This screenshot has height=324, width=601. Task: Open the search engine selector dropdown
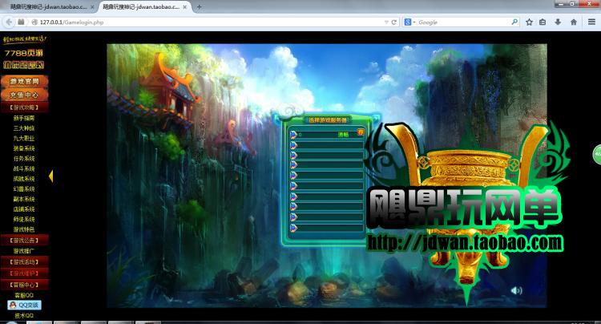410,22
